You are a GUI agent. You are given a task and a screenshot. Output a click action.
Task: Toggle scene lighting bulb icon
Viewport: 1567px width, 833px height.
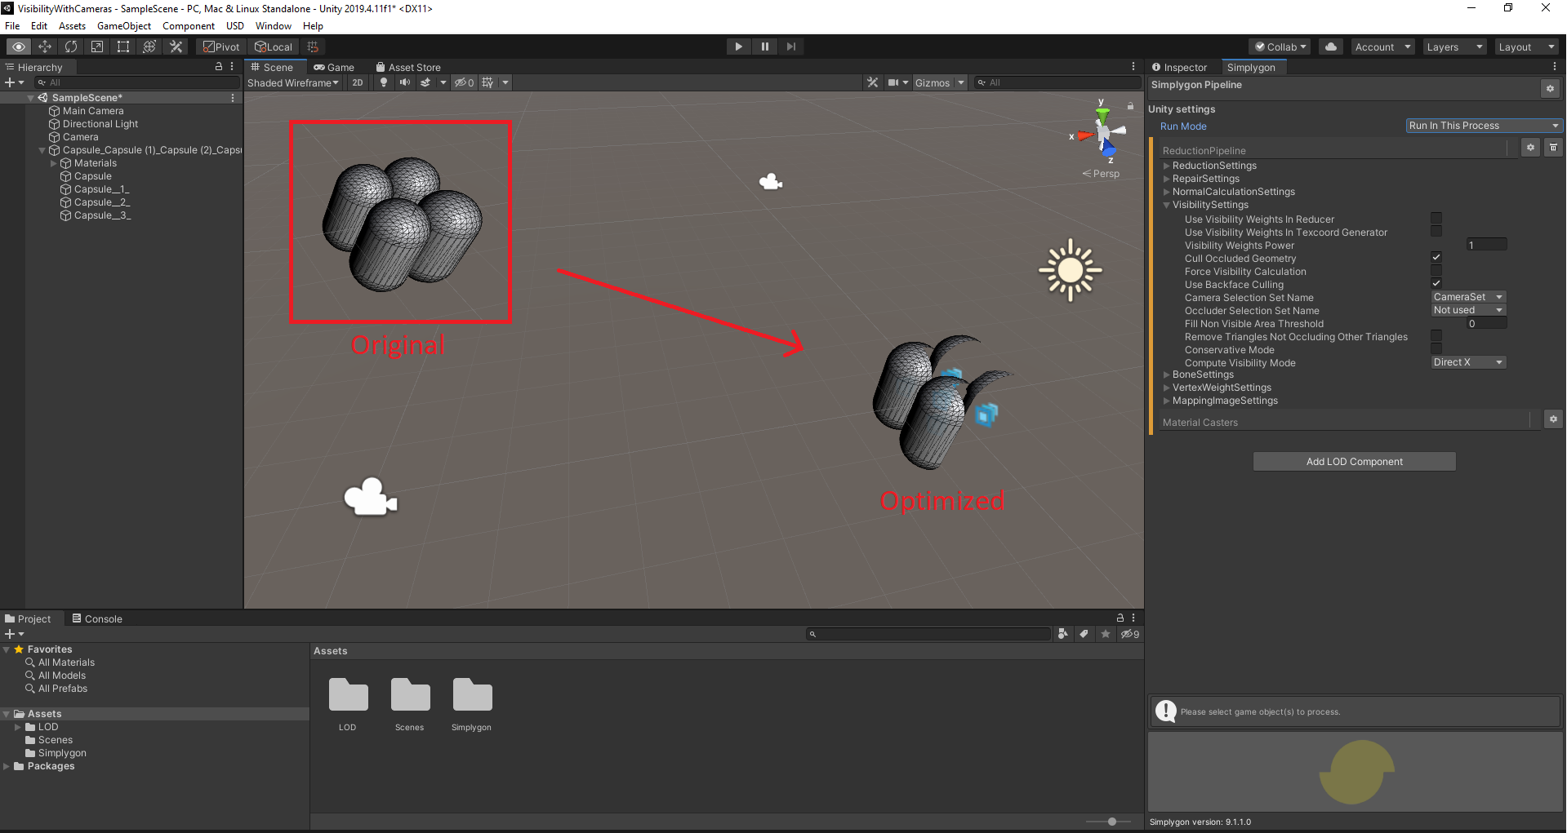click(384, 82)
